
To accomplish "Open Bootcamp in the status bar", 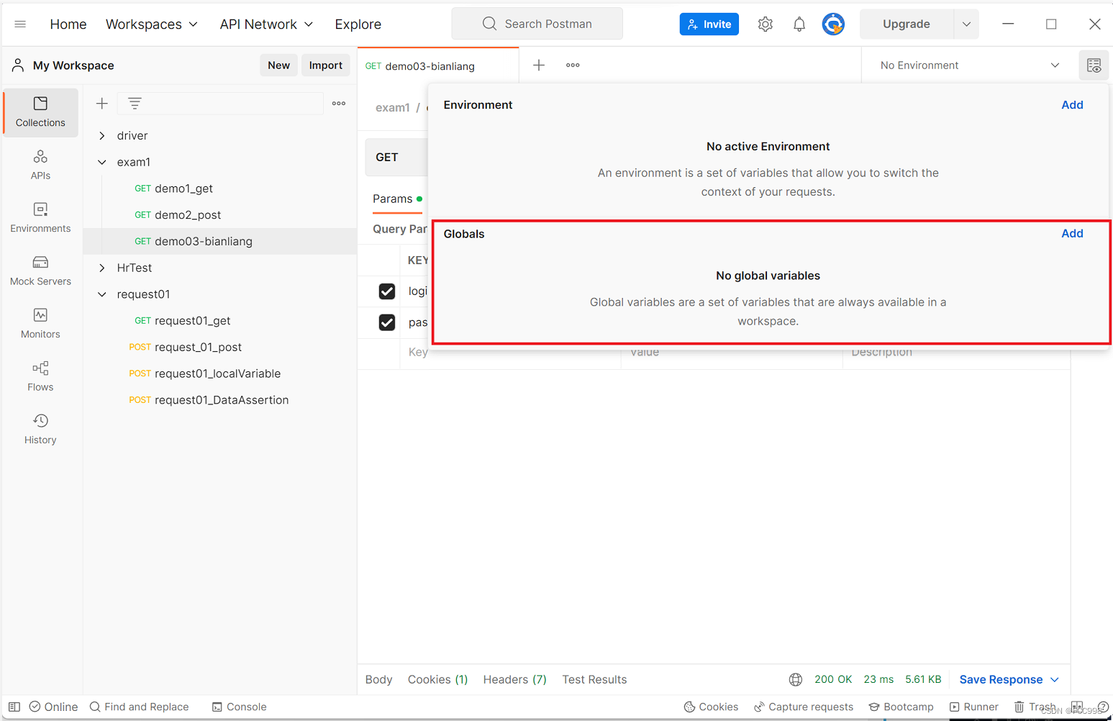I will (x=901, y=707).
